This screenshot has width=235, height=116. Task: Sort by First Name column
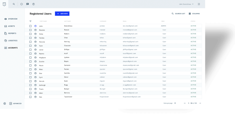(x=43, y=21)
